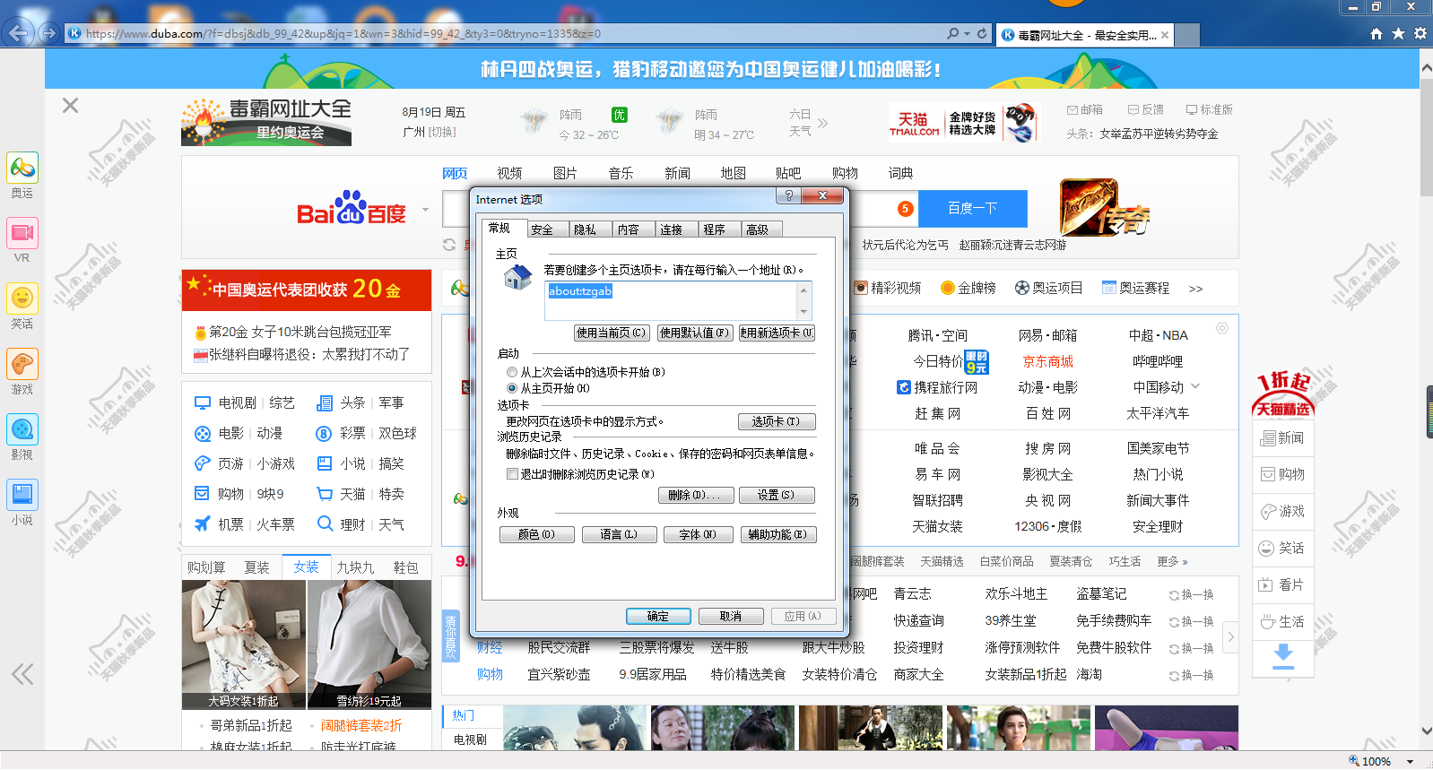The height and width of the screenshot is (770, 1433).
Task: Expand the right side panel chevron
Action: pos(1231,637)
